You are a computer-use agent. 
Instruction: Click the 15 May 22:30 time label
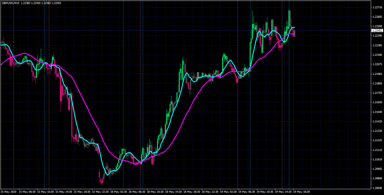pos(100,191)
